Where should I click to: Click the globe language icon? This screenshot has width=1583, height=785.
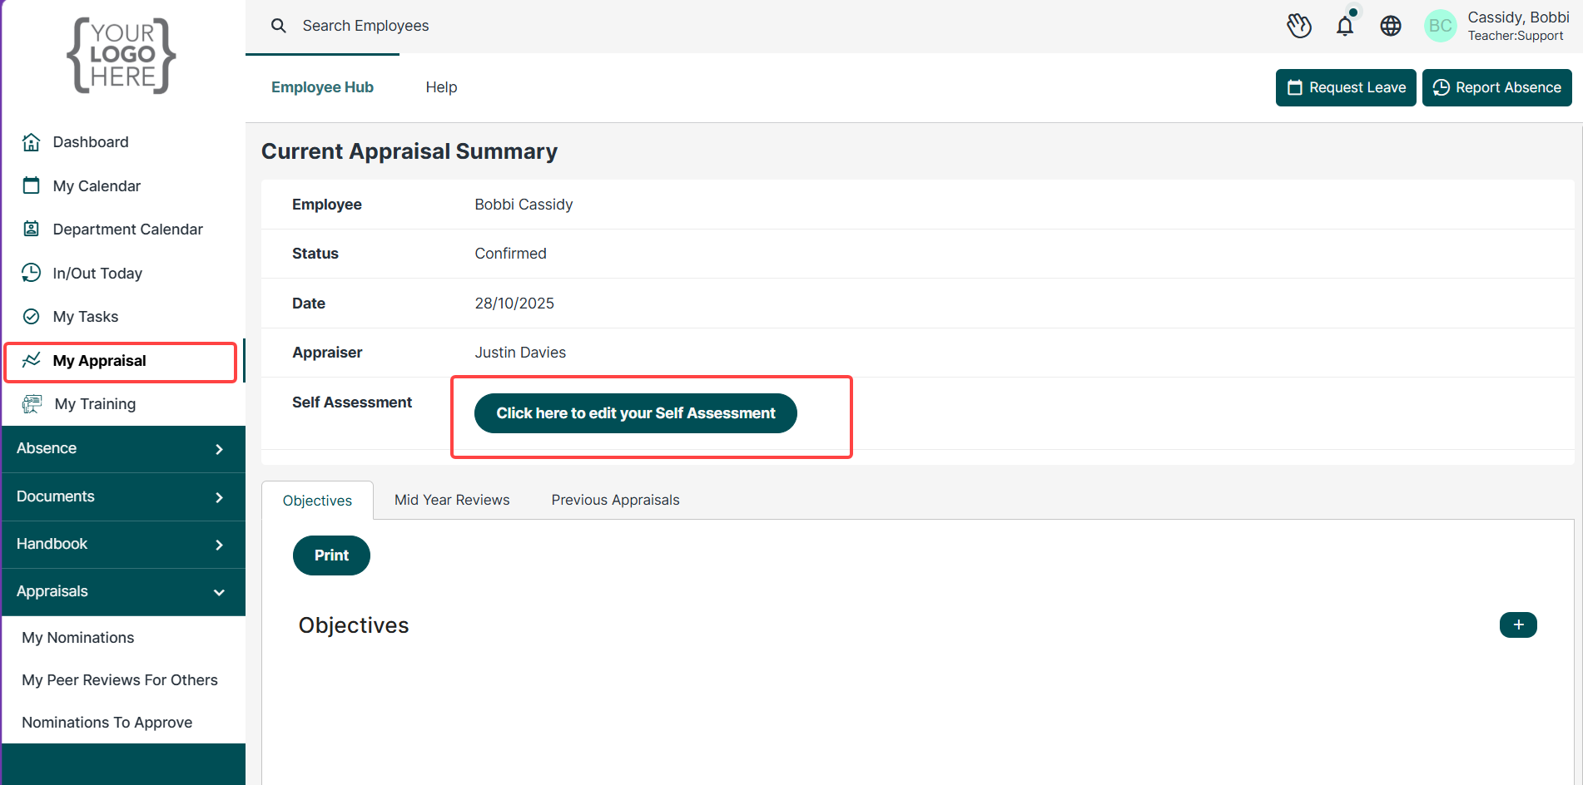(x=1391, y=26)
